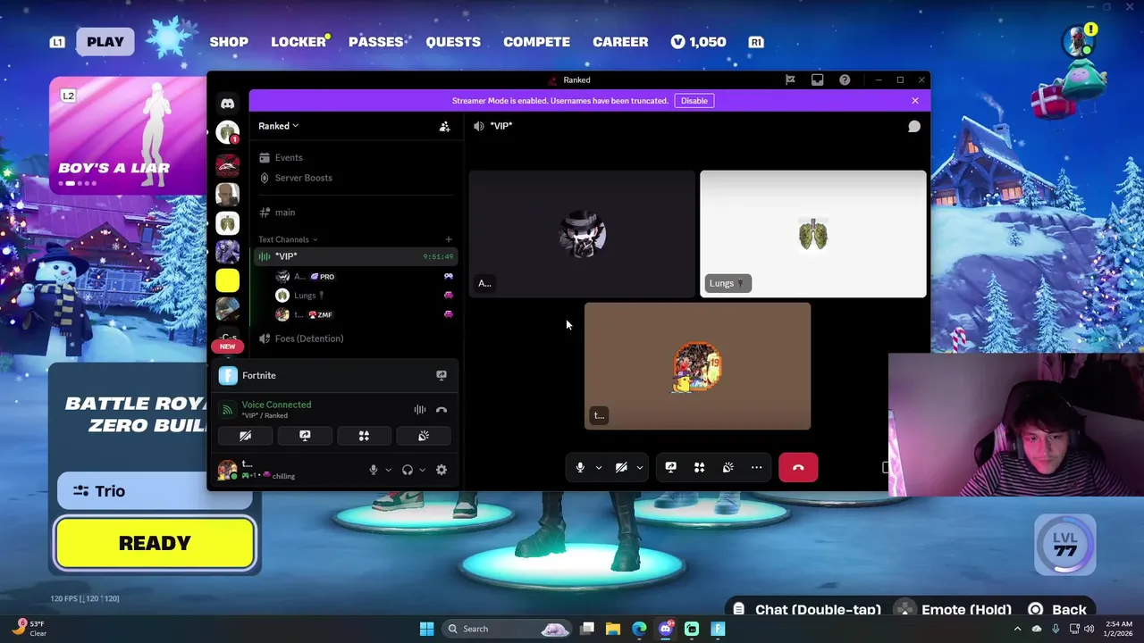Screen dimensions: 1144x643
Task: Click user Lungs in the VIP channel list
Action: (x=364, y=296)
